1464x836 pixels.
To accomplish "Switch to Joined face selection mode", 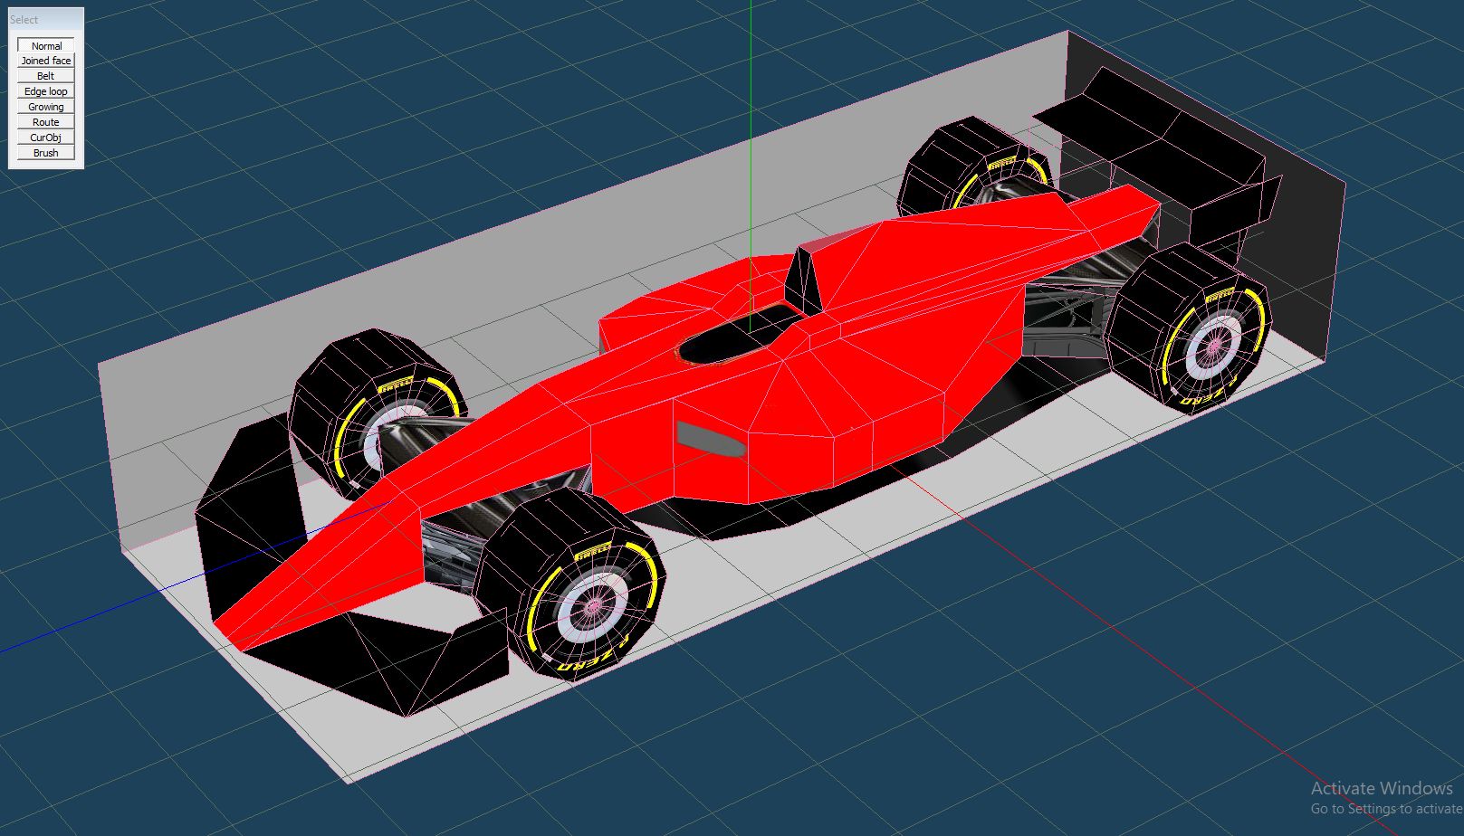I will [x=46, y=61].
